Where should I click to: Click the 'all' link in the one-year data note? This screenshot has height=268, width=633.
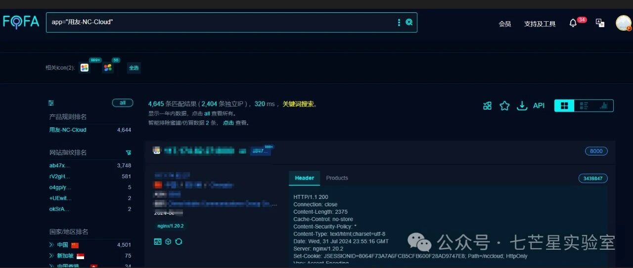(x=207, y=114)
